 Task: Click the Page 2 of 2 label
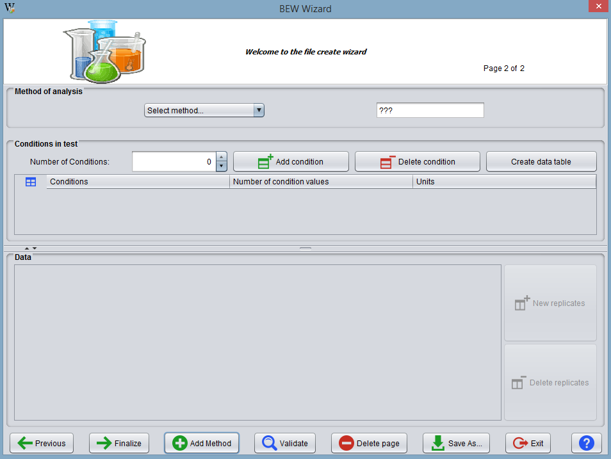[504, 68]
